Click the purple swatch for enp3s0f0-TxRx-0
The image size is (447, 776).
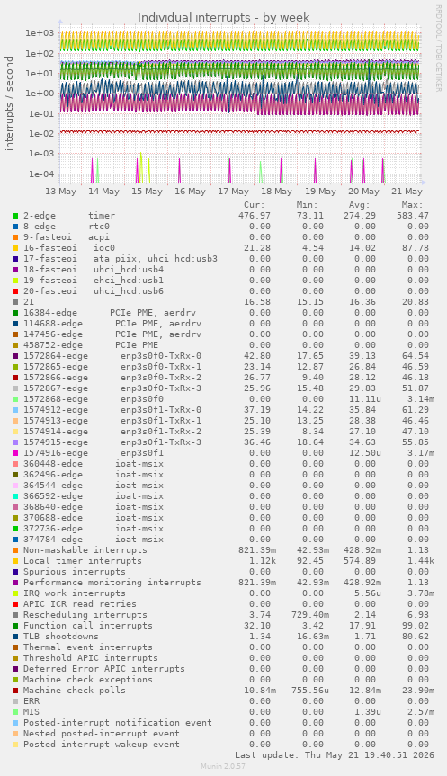[x=15, y=356]
